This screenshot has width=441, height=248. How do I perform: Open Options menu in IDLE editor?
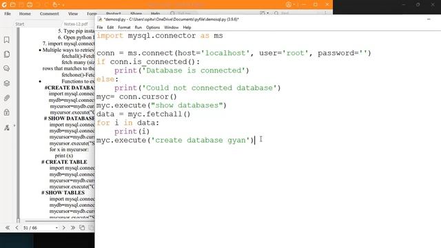(x=153, y=28)
